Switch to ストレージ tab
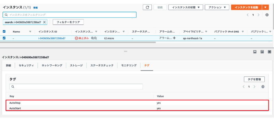The width and height of the screenshot is (274, 123). coord(76,65)
